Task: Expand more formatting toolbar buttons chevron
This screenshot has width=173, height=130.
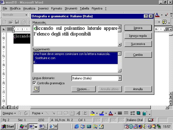Action: 171,15
